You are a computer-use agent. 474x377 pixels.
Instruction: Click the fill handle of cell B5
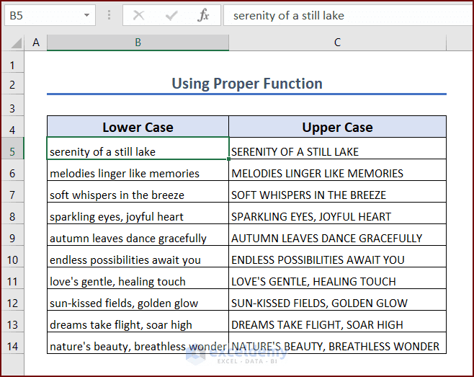coord(229,159)
